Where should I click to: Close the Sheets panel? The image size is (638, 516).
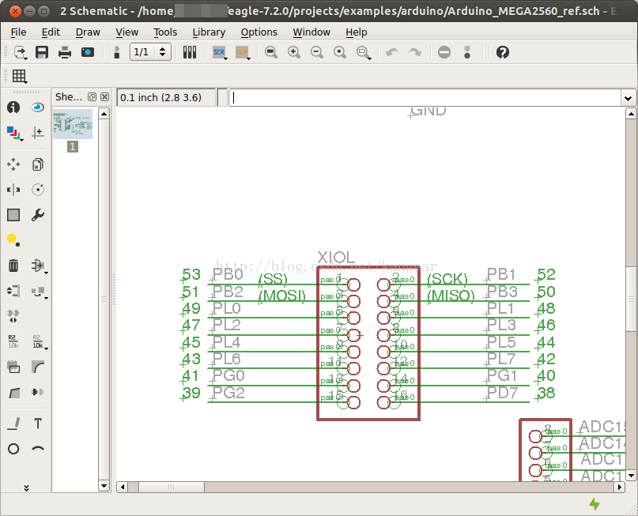pos(104,96)
